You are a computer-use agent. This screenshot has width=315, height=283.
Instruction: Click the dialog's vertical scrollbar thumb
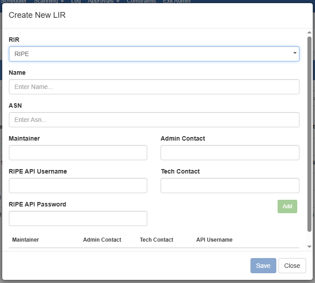point(309,133)
